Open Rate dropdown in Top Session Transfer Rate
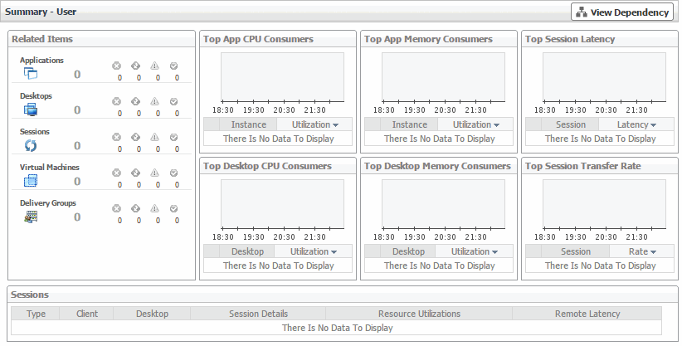 642,251
